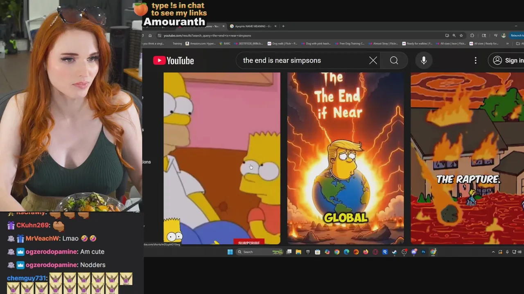This screenshot has height=294, width=524.
Task: Open Photoshop from the taskbar
Action: click(x=423, y=252)
